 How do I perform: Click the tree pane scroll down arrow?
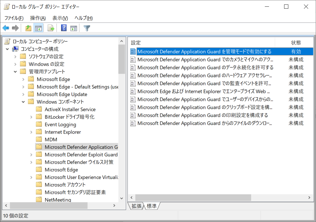point(122,198)
